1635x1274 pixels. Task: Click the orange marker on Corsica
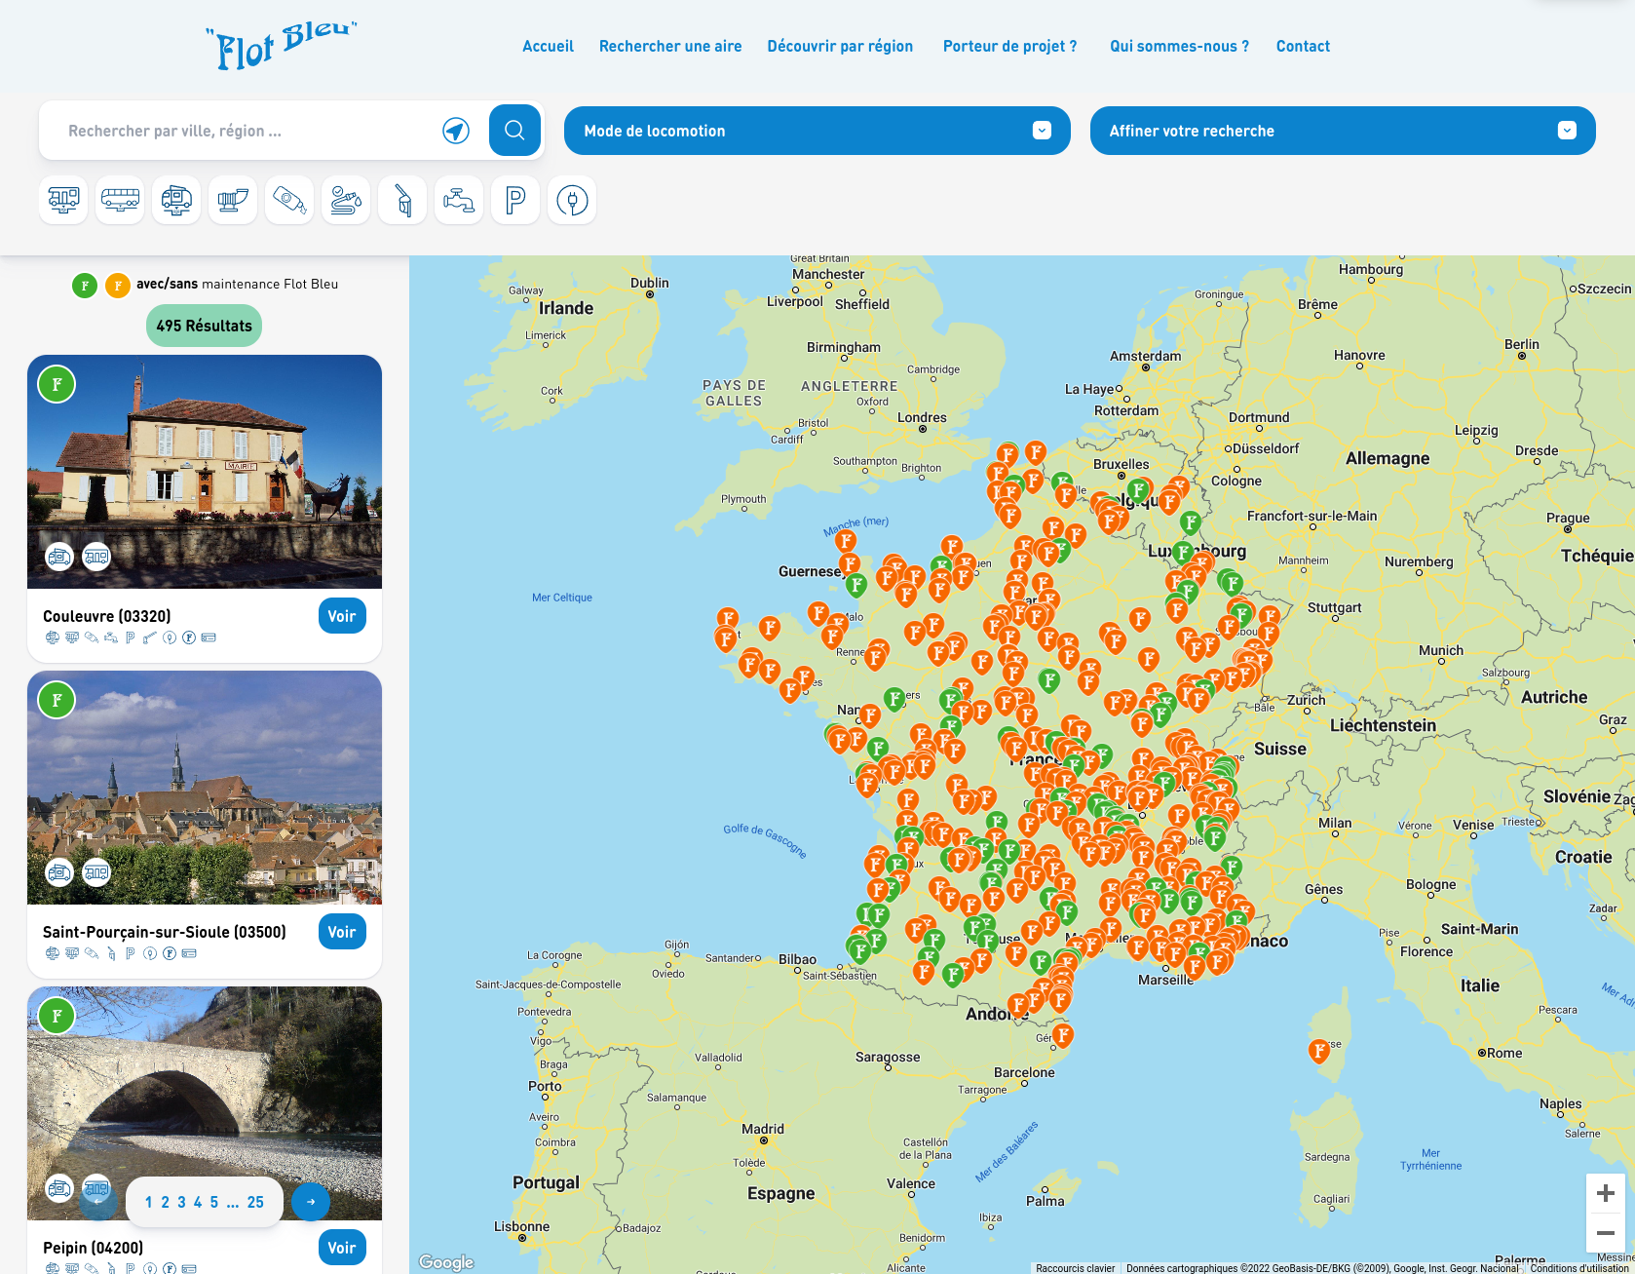tap(1318, 1051)
